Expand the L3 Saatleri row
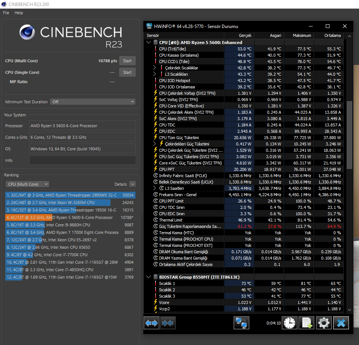This screenshot has height=345, width=359. 154,188
